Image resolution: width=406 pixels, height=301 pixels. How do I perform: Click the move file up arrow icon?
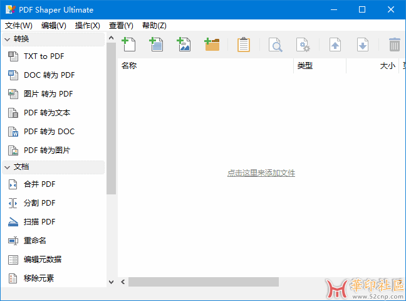[335, 45]
